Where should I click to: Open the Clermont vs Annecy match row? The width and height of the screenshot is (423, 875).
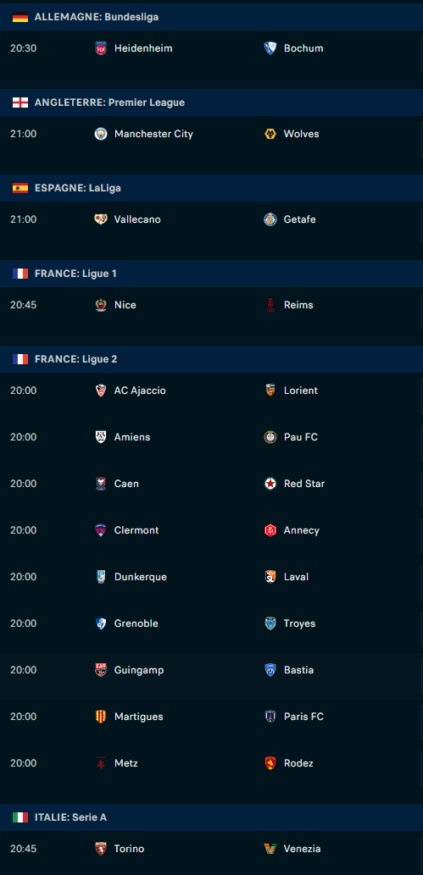coord(211,530)
